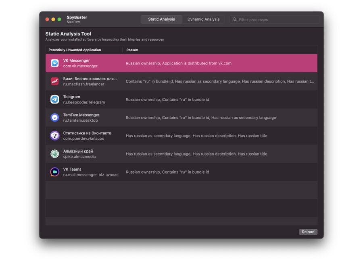Click the truncated reason for ru.macflash.freelancer

click(220, 81)
